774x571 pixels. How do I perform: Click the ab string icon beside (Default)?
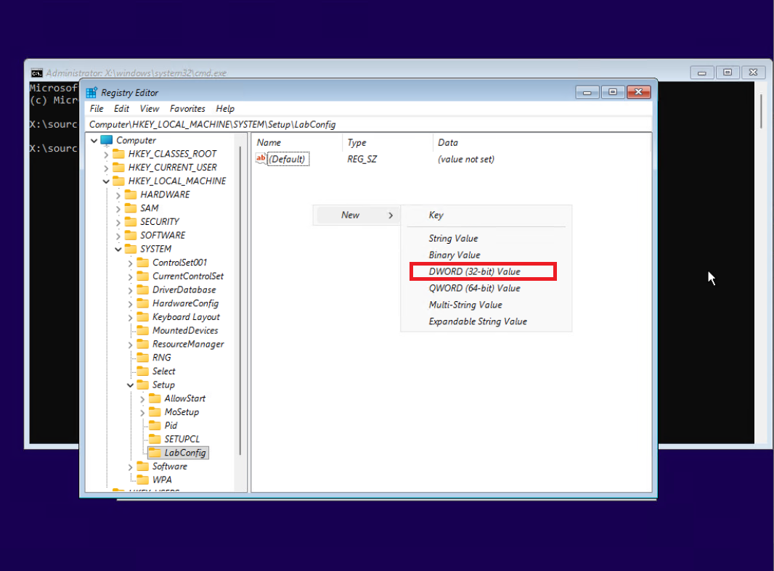coord(261,159)
